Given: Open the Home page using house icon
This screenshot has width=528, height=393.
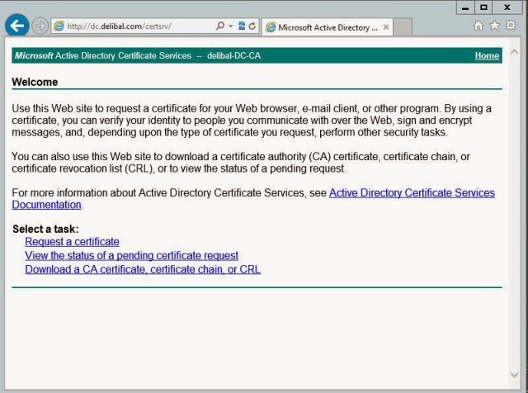Looking at the screenshot, I should [x=479, y=26].
